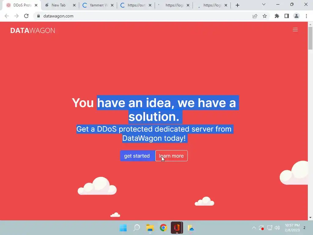Bookmark this tab with star
The width and height of the screenshot is (313, 235).
pos(265,16)
